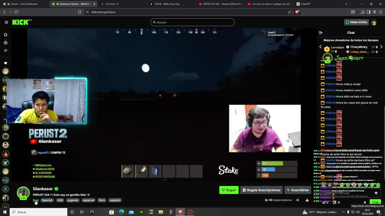This screenshot has width=385, height=216.
Task: Open the Brave main menu
Action: pos(380,12)
